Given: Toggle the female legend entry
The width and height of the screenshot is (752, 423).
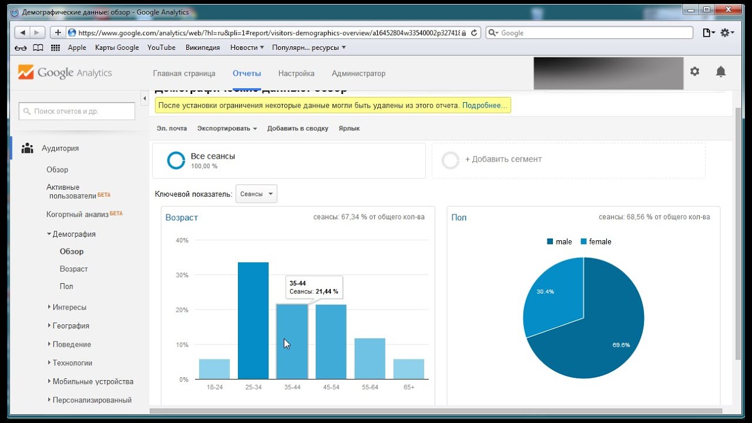Looking at the screenshot, I should pos(596,241).
